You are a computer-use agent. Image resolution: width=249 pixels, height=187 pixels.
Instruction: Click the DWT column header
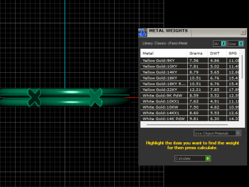(x=217, y=54)
